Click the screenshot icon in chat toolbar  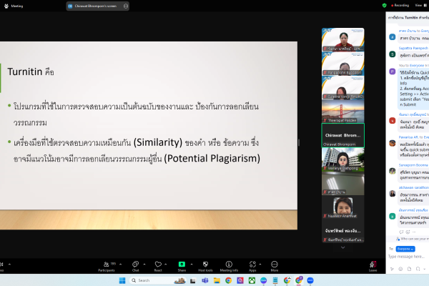point(418,269)
